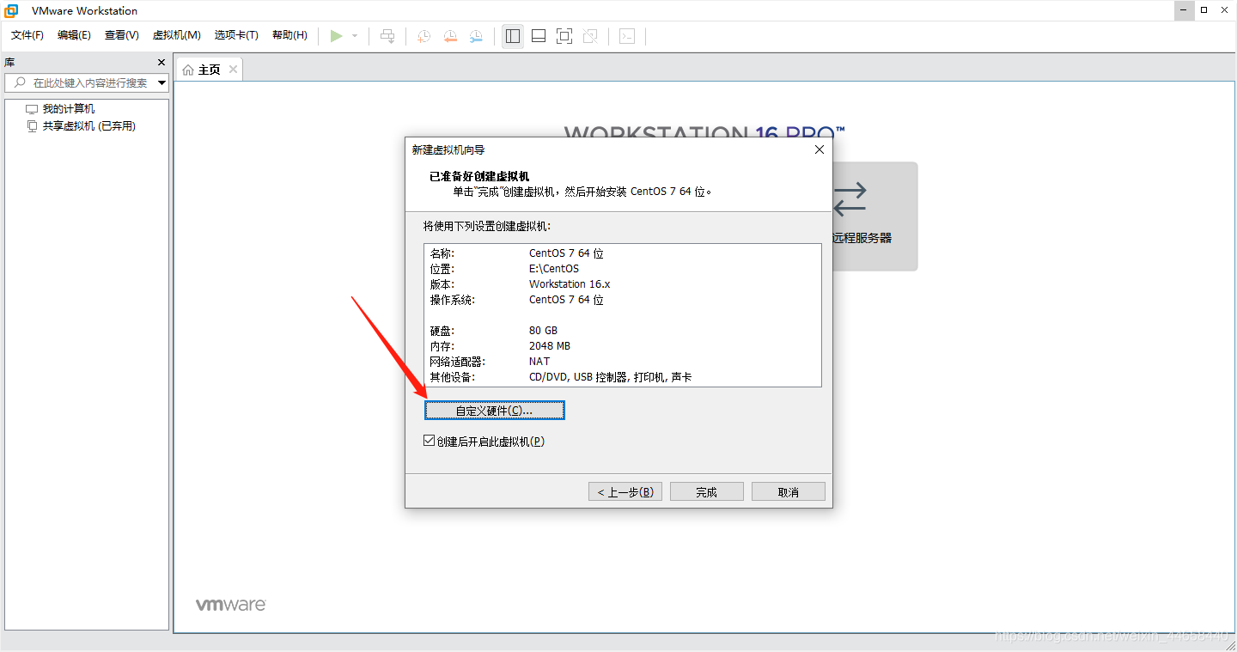Click the green power-on play icon
Image resolution: width=1237 pixels, height=652 pixels.
click(337, 36)
